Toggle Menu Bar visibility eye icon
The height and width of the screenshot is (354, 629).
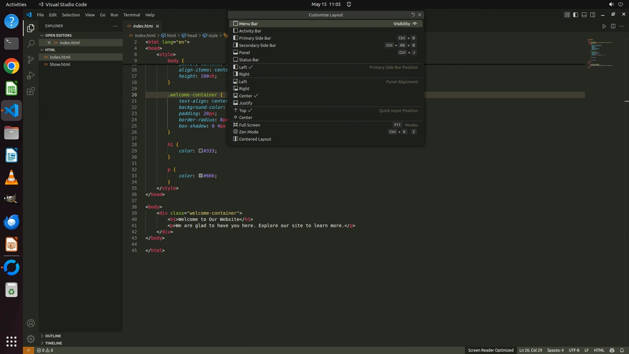[x=415, y=24]
